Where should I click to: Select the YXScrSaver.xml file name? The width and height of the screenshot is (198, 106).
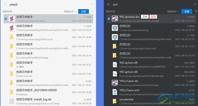pos(129,90)
